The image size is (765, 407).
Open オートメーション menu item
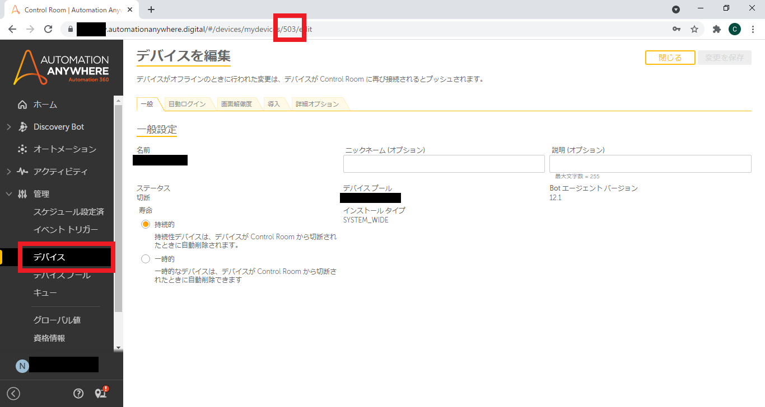[65, 149]
